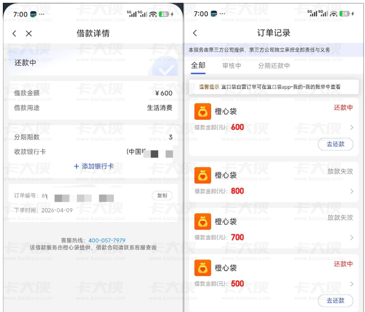Close the 借款详情 page with X
Image resolution: width=365 pixels, height=312 pixels.
tap(29, 33)
